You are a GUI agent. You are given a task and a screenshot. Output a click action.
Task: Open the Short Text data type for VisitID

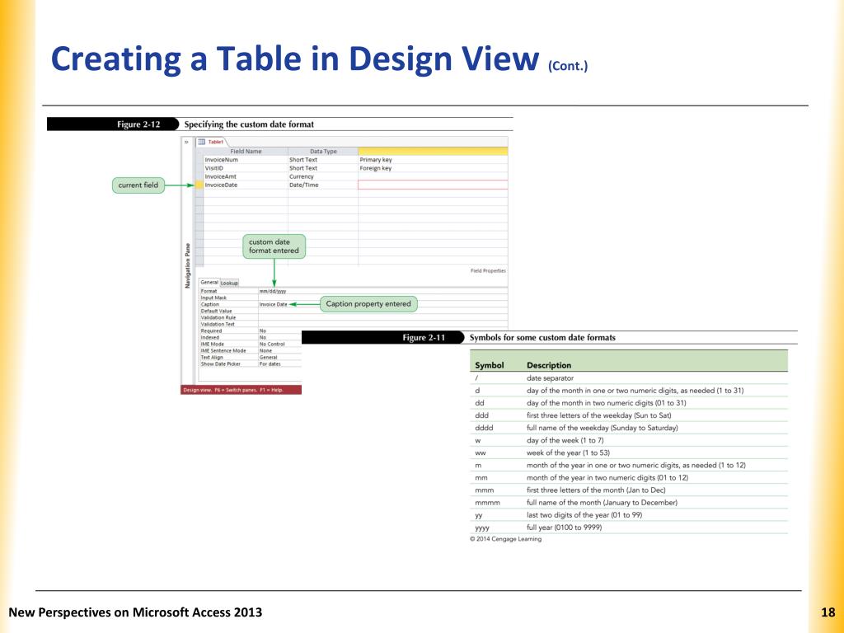(x=323, y=168)
